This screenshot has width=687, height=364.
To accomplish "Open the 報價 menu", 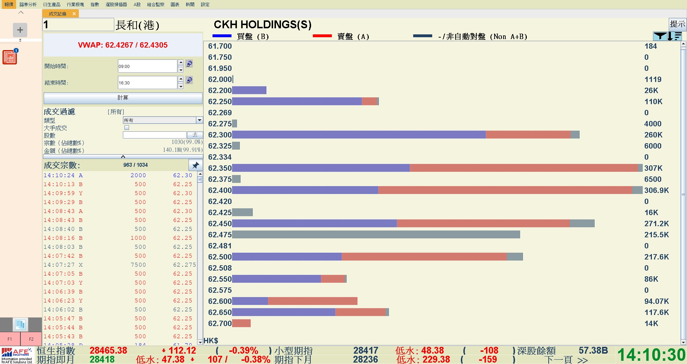I will 9,4.
